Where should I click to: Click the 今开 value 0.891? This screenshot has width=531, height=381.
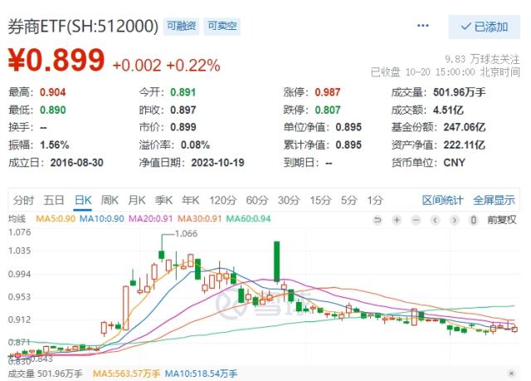click(x=183, y=92)
